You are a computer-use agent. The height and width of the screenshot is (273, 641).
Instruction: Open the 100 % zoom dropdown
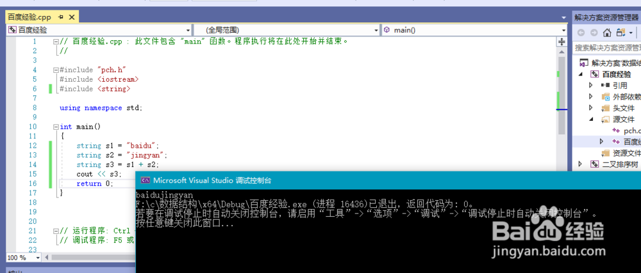(x=38, y=258)
